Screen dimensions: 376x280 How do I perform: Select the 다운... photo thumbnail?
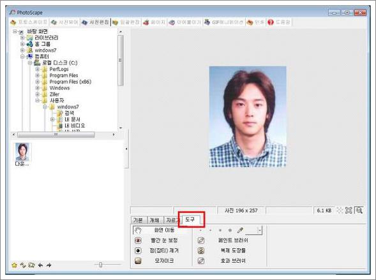tap(22, 154)
